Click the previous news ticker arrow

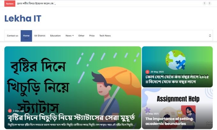coord(205,3)
